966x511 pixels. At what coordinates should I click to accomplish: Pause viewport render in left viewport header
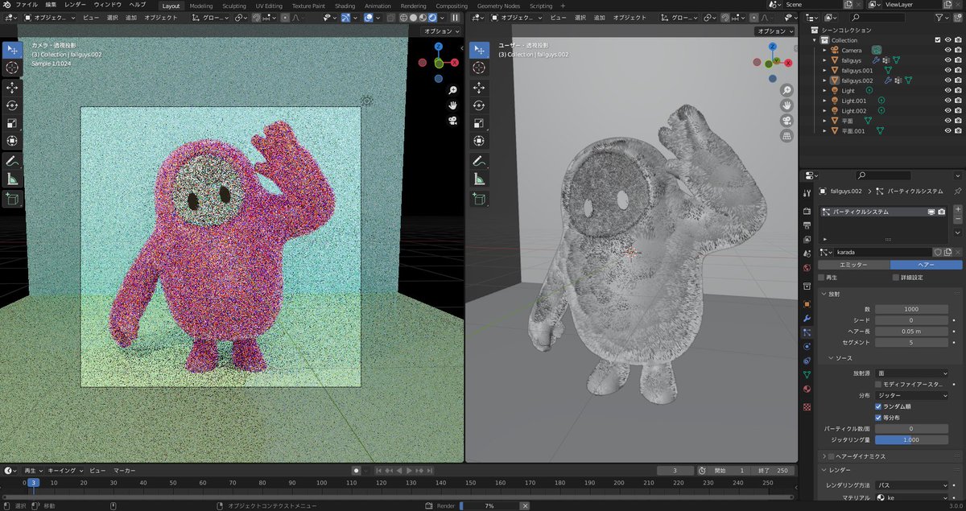coord(455,17)
